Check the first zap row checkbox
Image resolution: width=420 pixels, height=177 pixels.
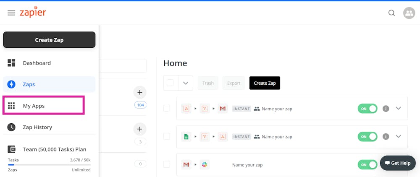click(x=167, y=108)
